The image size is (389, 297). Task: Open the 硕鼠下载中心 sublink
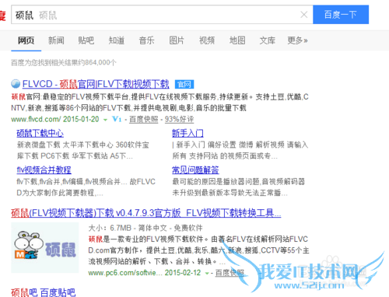tap(40, 133)
